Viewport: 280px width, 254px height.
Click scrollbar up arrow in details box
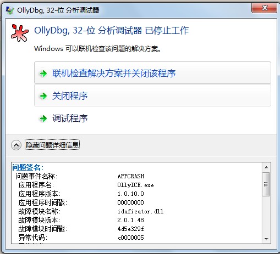[x=266, y=167]
